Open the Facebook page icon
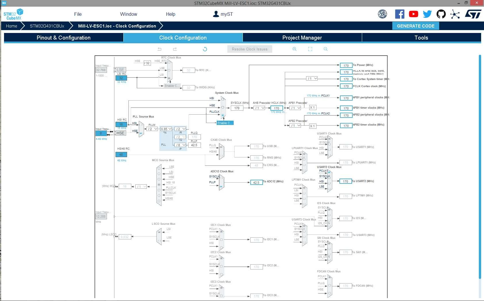 400,14
